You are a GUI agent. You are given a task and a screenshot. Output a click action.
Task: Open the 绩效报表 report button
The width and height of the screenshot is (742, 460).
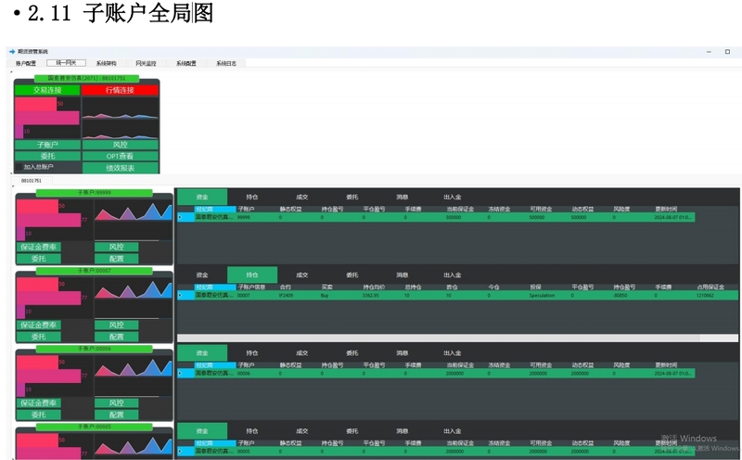click(x=121, y=168)
